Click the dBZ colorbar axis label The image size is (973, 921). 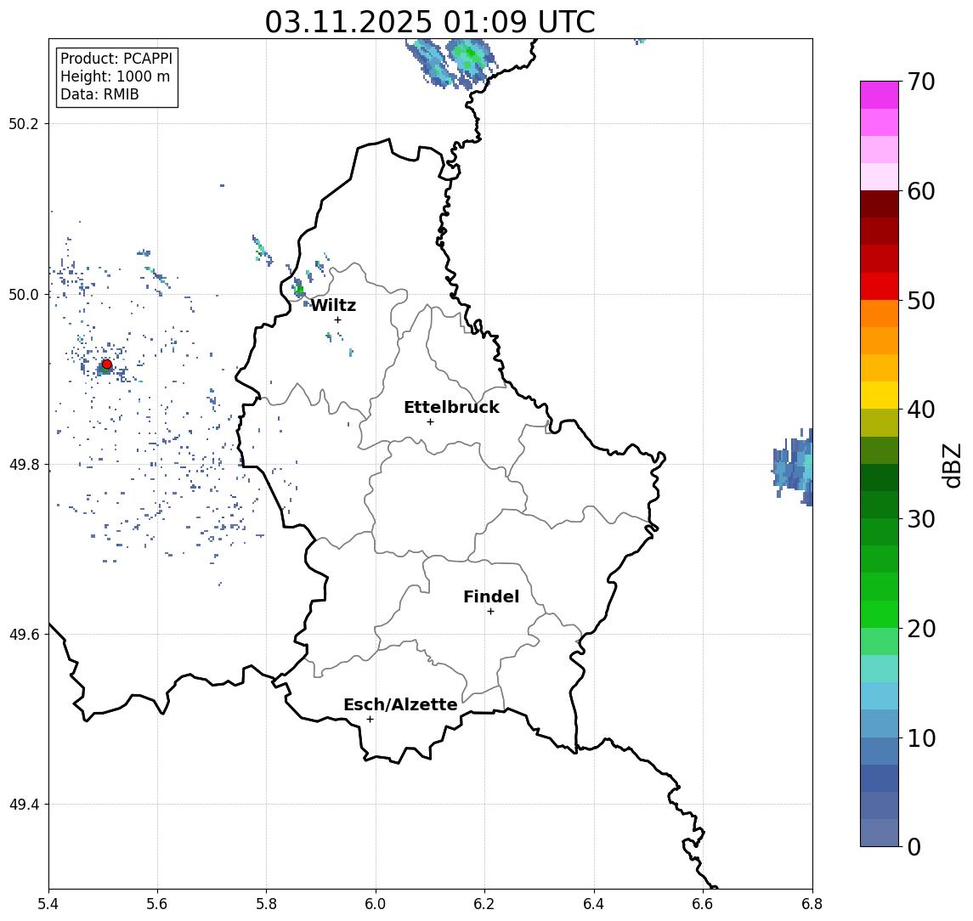click(x=952, y=464)
